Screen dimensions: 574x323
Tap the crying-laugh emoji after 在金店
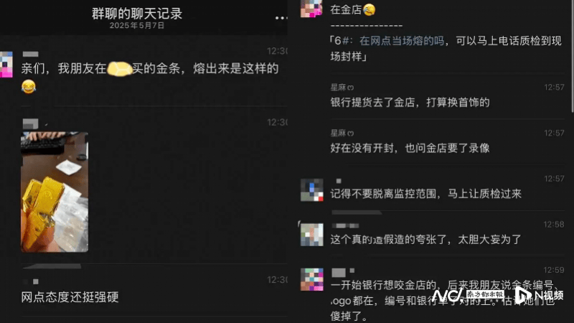pyautogui.click(x=369, y=9)
